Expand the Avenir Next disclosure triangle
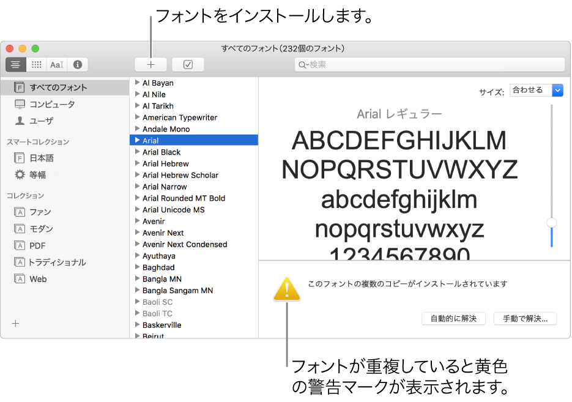The height and width of the screenshot is (402, 572). click(x=137, y=233)
